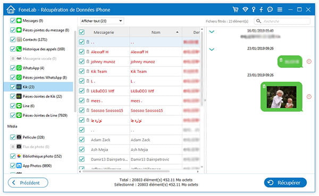Click the feedback chat bubble icon
Image resolution: width=319 pixels, height=196 pixels.
[x=270, y=10]
